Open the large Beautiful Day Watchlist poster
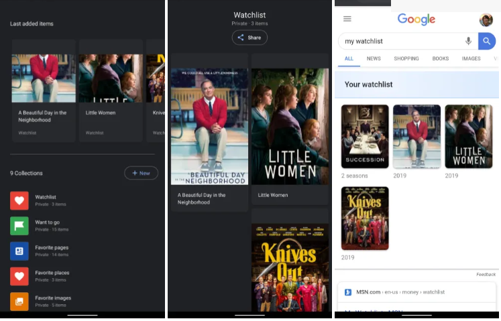 click(209, 127)
